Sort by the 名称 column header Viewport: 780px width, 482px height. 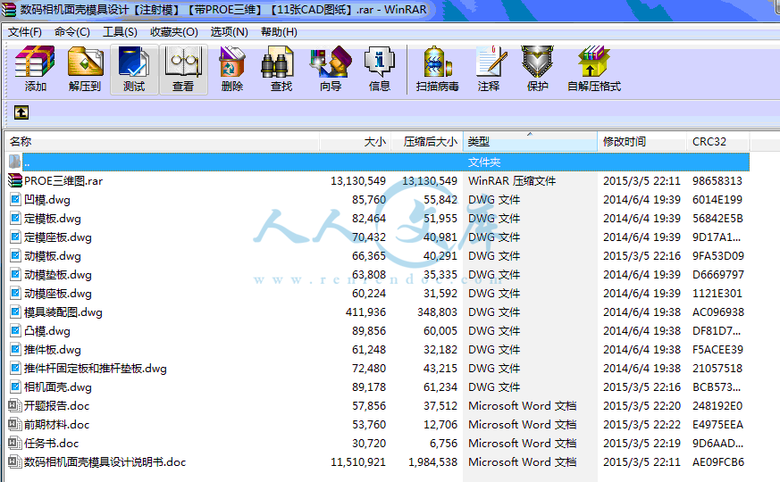point(163,142)
